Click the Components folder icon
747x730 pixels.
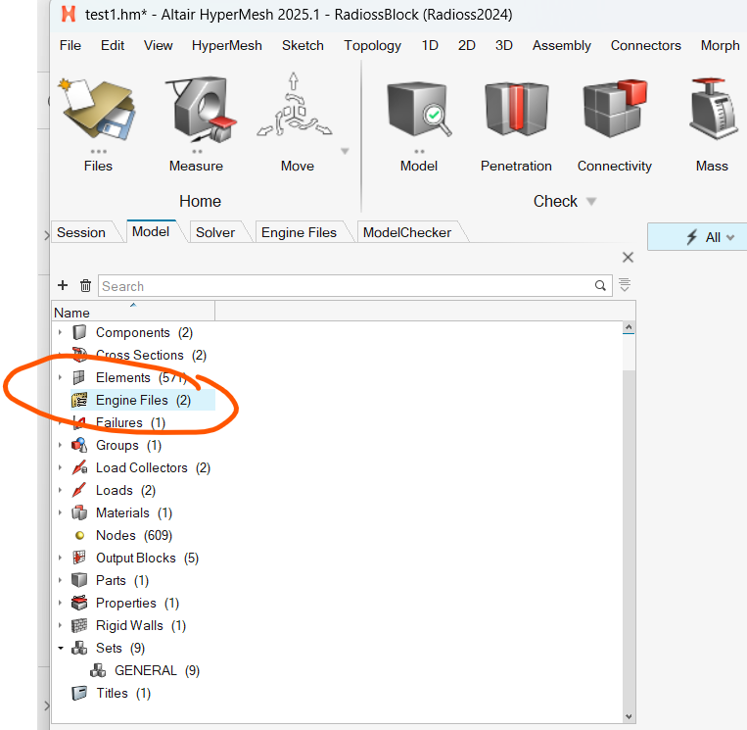(79, 332)
